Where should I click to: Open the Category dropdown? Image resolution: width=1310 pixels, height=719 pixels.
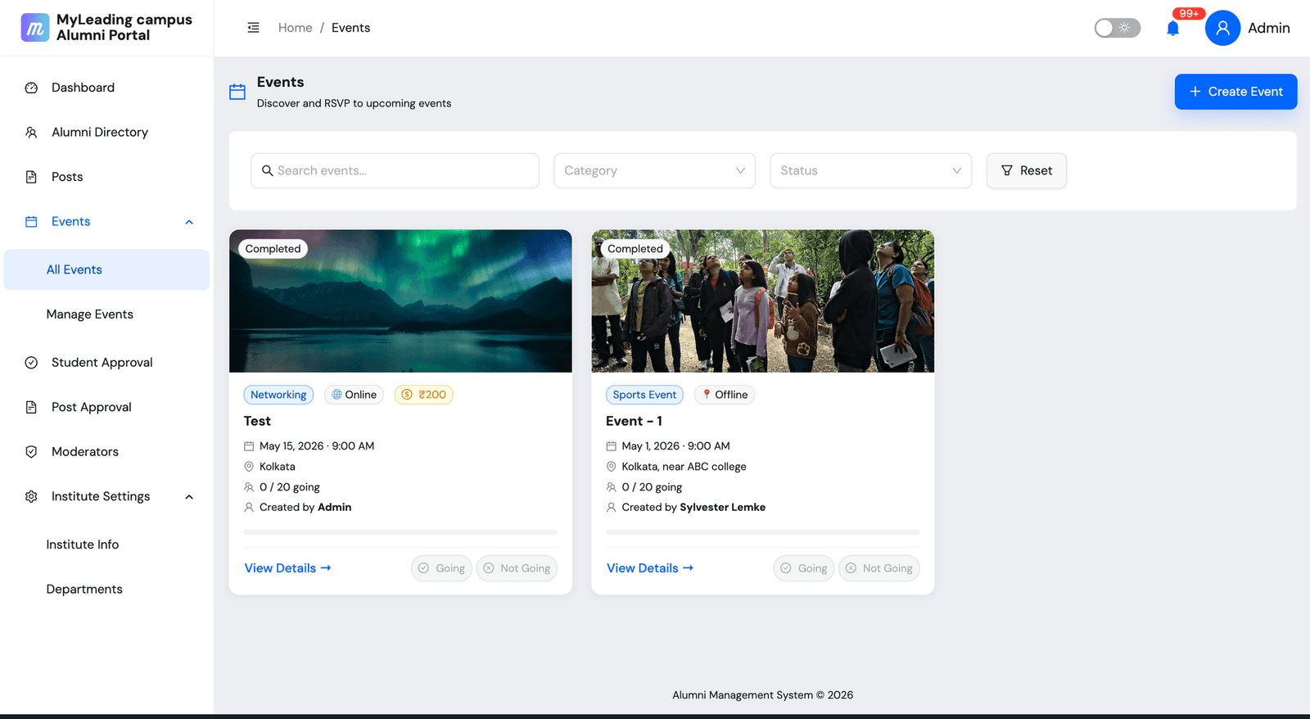[654, 170]
